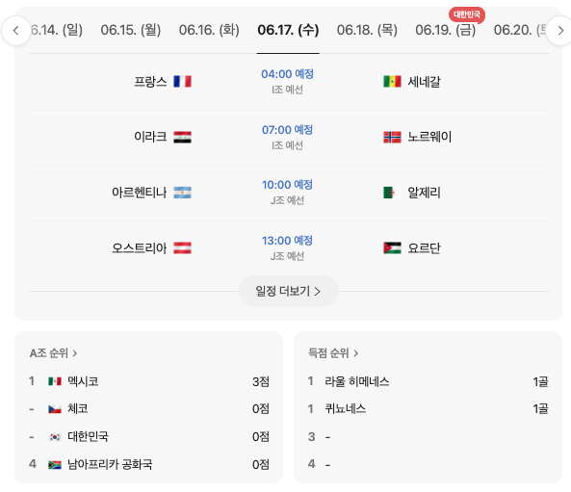Click the Norway flag icon
This screenshot has width=571, height=492.
click(392, 137)
